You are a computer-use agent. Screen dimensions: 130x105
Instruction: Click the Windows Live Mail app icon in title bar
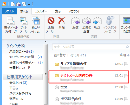[x=4, y=4]
